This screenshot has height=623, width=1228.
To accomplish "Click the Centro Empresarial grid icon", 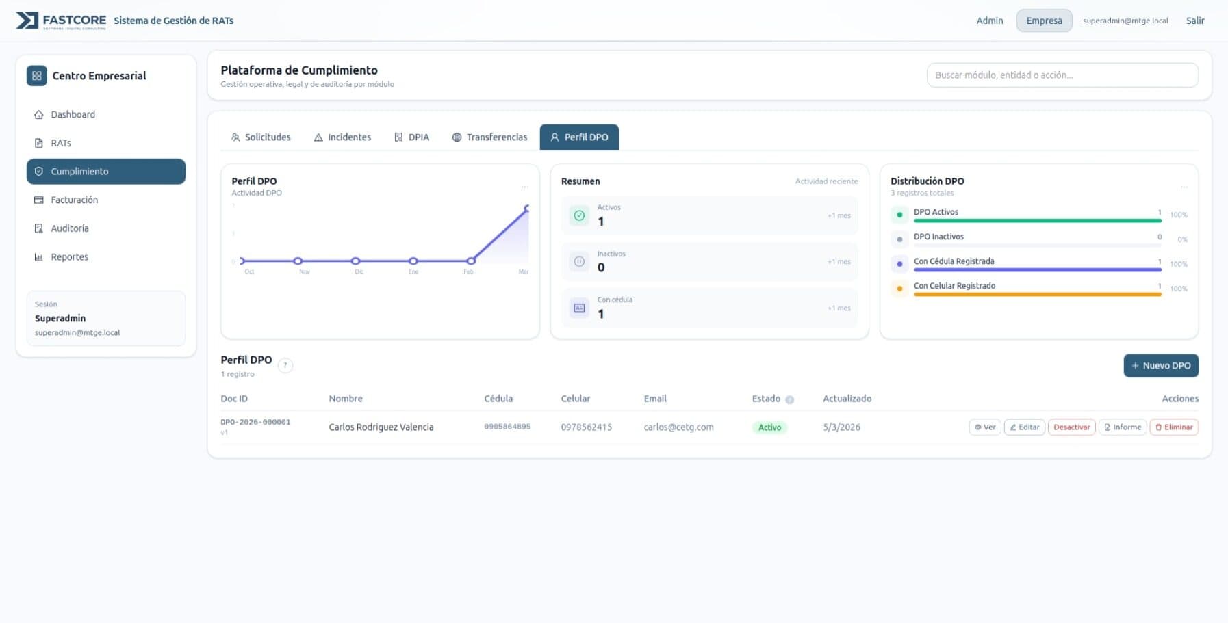I will point(37,76).
